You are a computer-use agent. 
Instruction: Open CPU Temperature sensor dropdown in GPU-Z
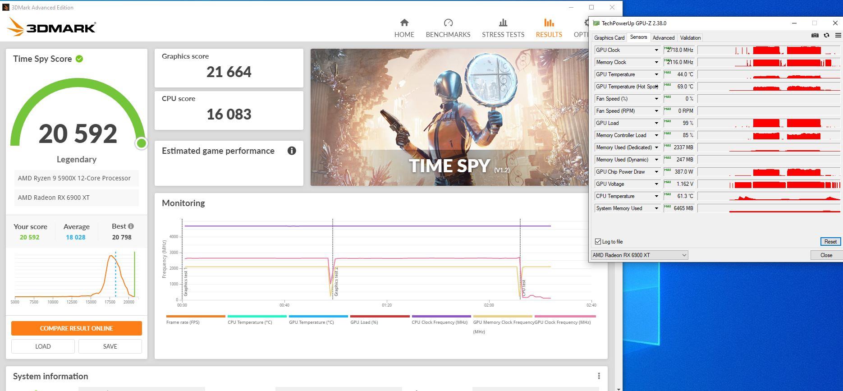click(656, 196)
